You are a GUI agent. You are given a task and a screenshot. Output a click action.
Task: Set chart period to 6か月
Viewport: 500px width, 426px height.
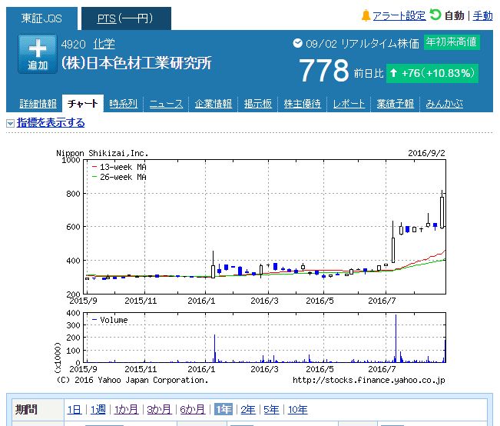click(192, 409)
